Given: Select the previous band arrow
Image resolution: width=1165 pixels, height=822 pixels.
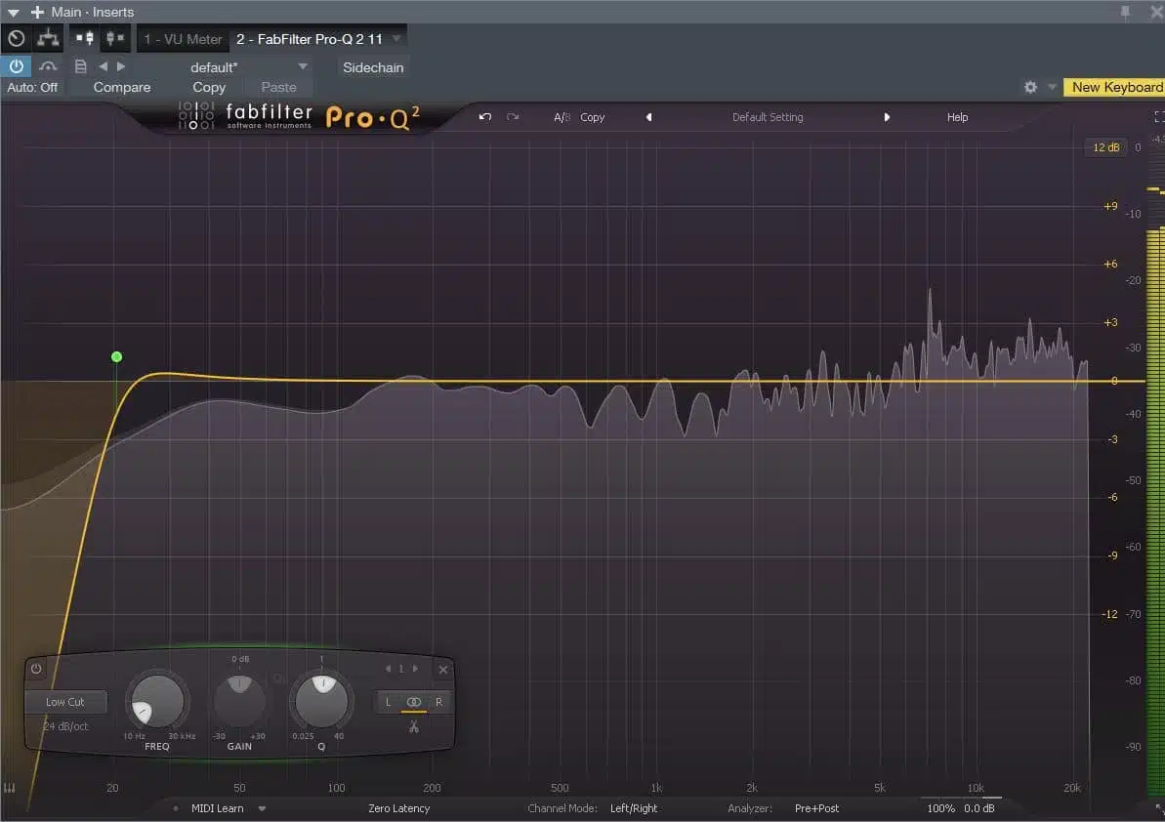Looking at the screenshot, I should [388, 669].
